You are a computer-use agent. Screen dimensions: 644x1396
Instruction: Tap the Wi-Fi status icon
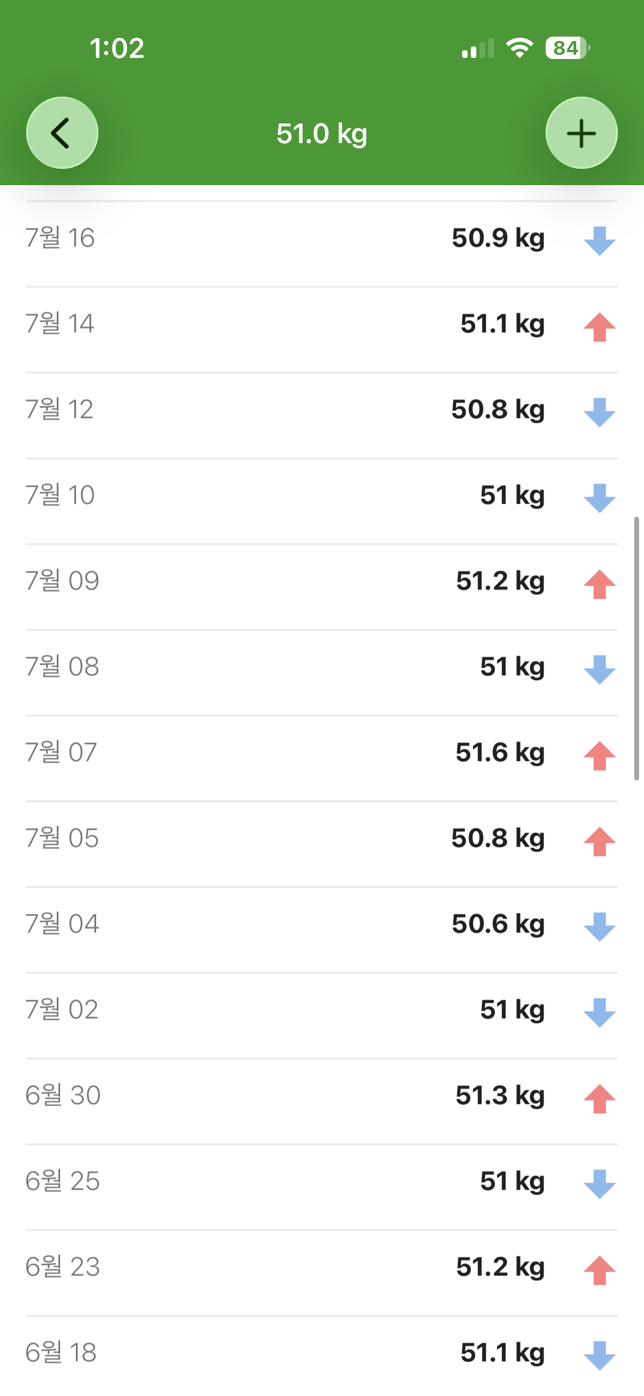tap(519, 48)
